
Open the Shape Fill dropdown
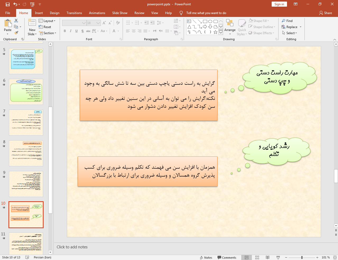tap(259, 21)
